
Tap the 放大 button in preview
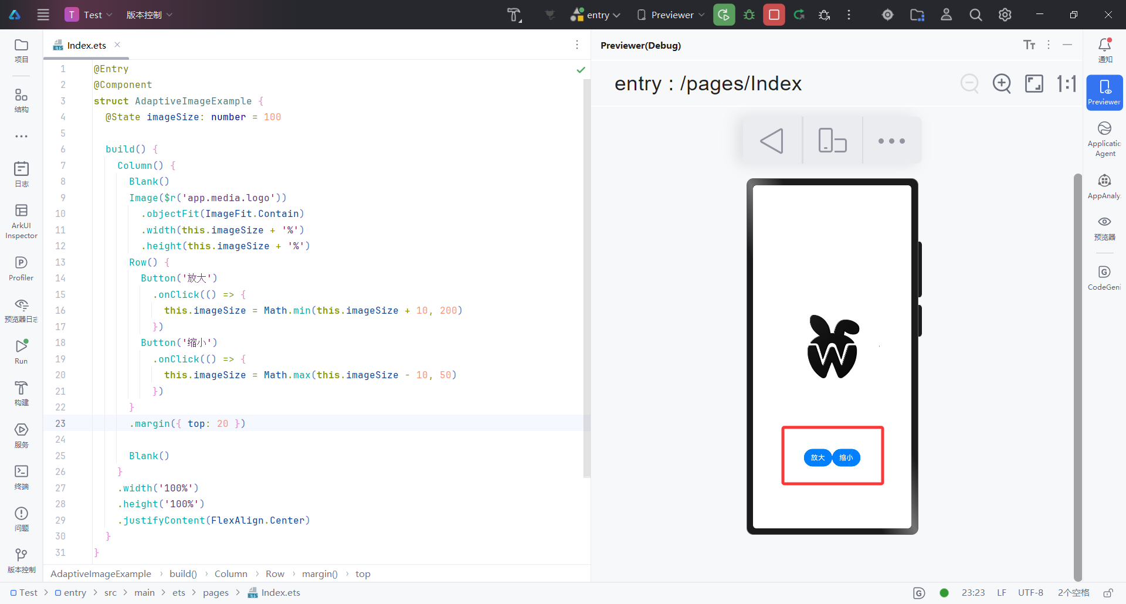(x=818, y=458)
